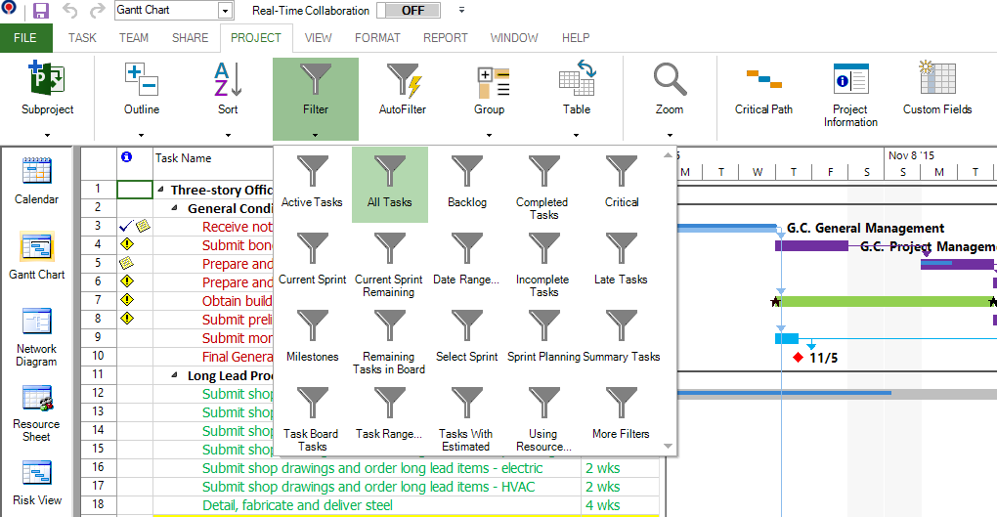Viewport: 997px width, 517px height.
Task: Click the green FILE button
Action: tap(25, 38)
